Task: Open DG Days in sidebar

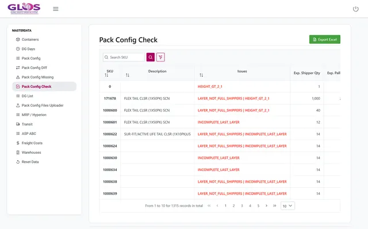Action: point(28,49)
